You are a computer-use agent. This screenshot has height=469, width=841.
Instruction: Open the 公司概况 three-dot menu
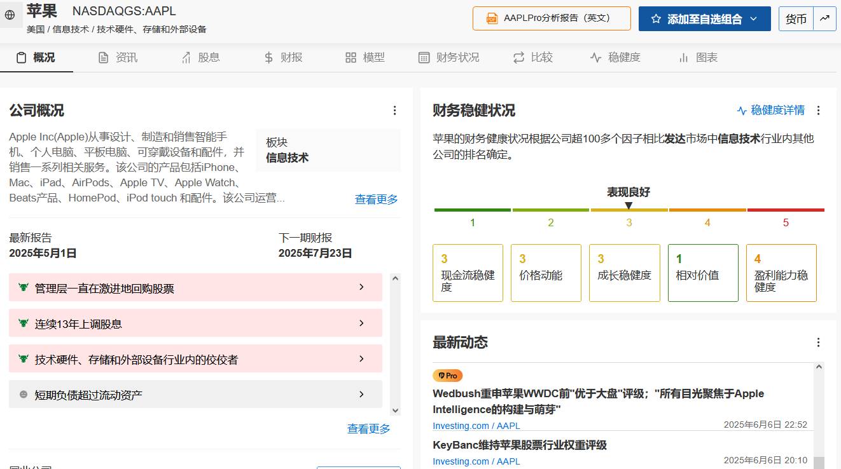(394, 111)
